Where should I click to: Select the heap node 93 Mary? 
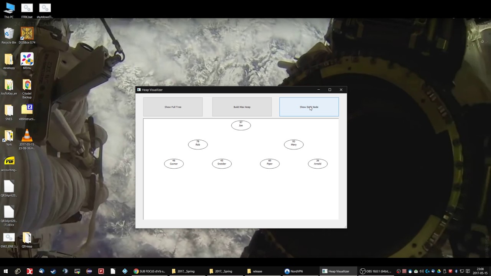[x=294, y=145]
